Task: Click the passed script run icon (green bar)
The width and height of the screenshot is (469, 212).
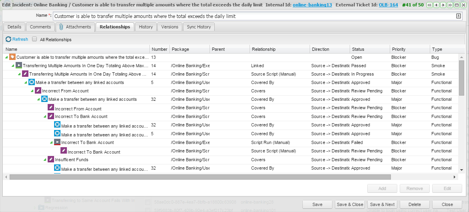Action: pos(19,66)
